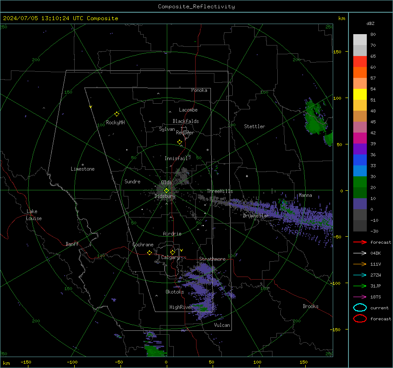Select the bright green 20–30 dBZ swatch
This screenshot has width=393, height=368.
(x=360, y=182)
